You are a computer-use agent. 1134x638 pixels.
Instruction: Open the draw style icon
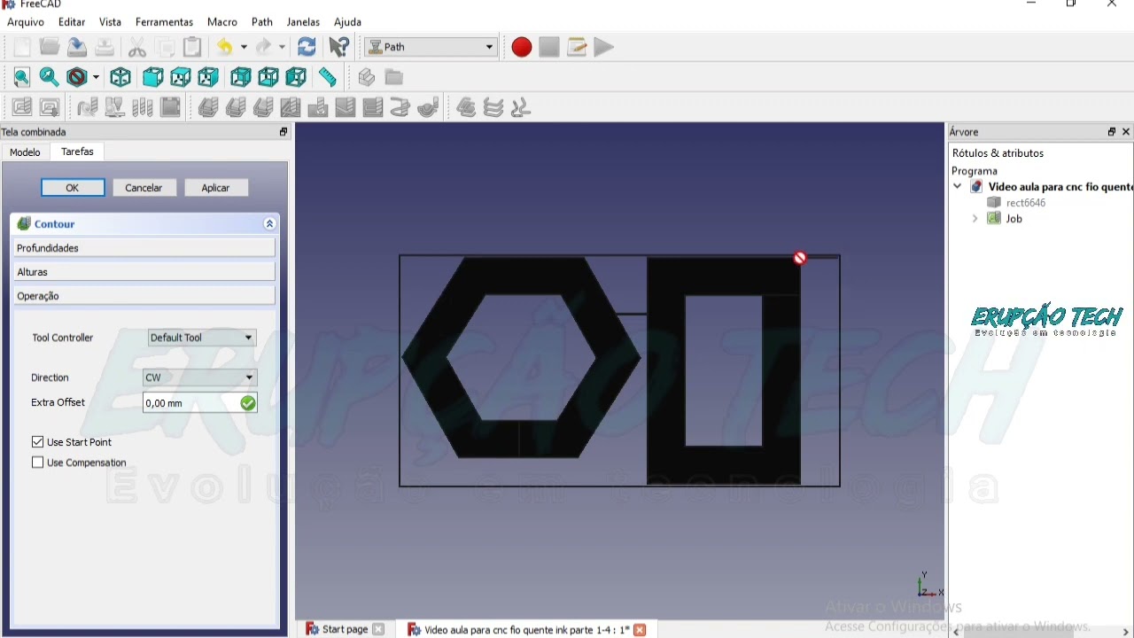[78, 78]
